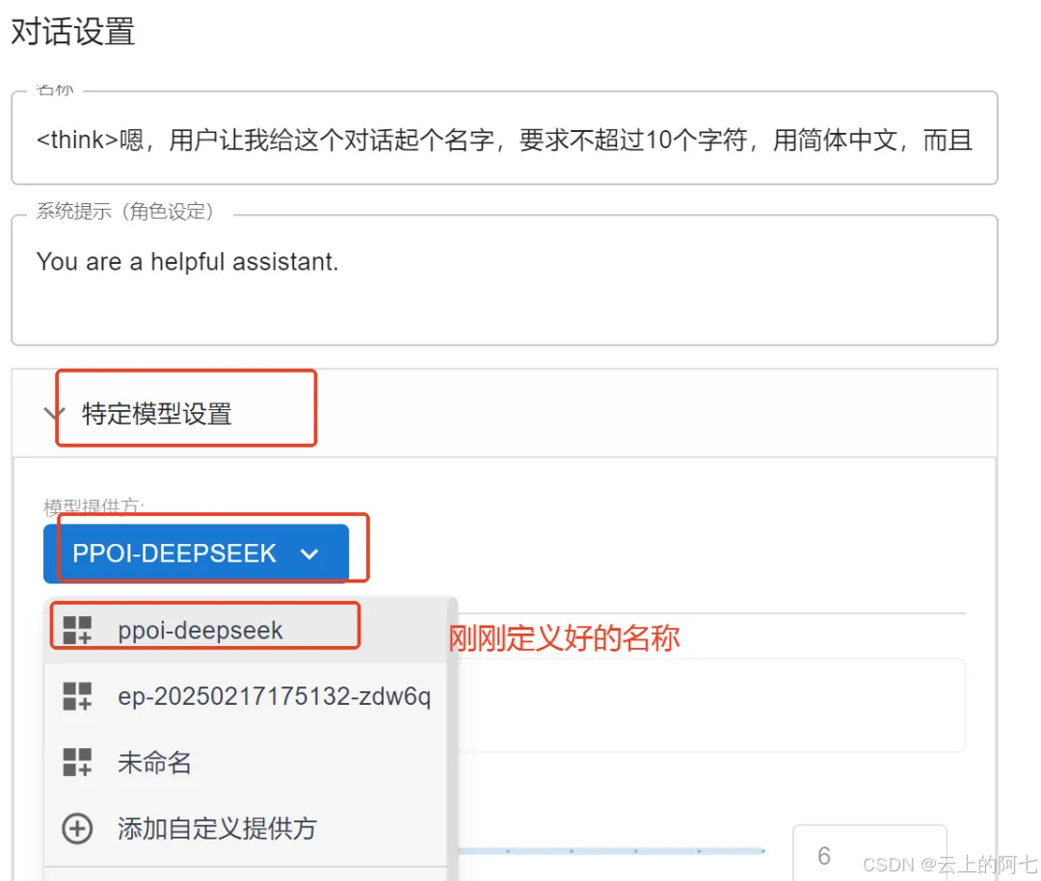Choose ep-20250217175132-zdw6q provider
Screen dimensions: 1041x881
tap(246, 696)
